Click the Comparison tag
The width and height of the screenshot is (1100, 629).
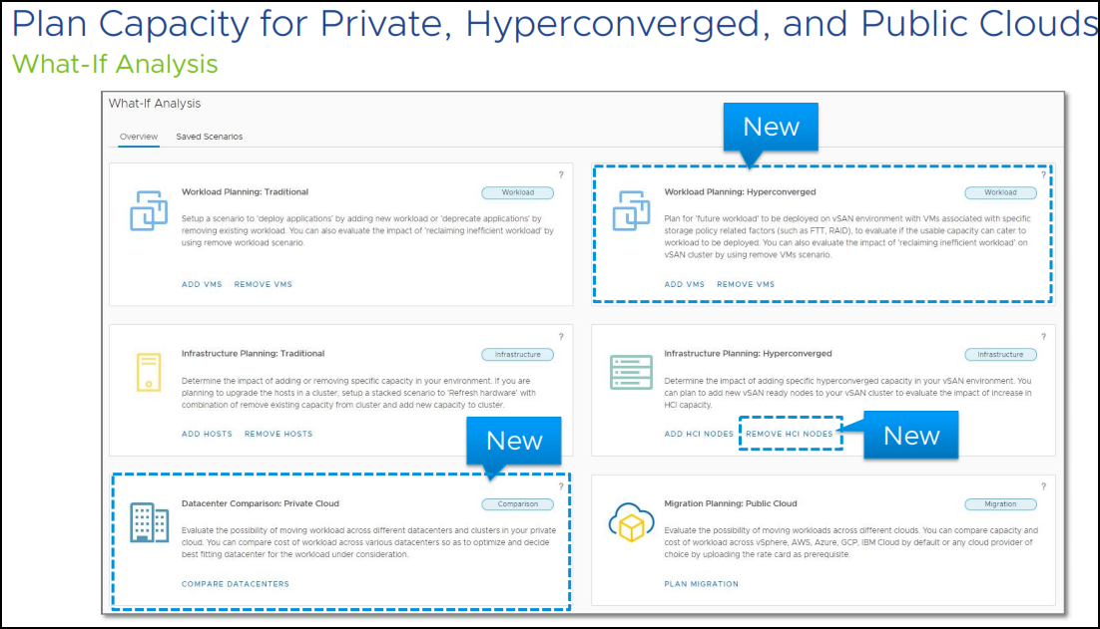(x=518, y=504)
